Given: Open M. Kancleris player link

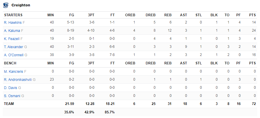Looking at the screenshot, I should pos(14,72).
